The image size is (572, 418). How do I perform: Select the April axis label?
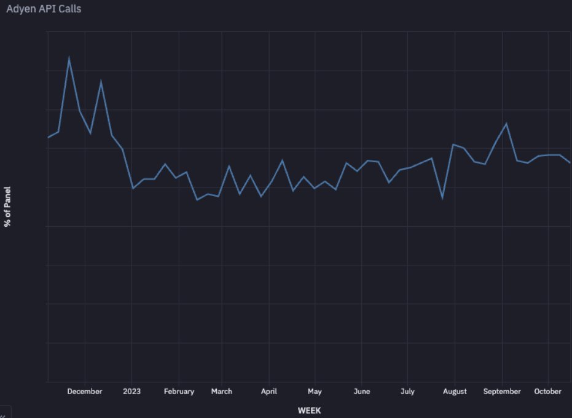click(268, 391)
